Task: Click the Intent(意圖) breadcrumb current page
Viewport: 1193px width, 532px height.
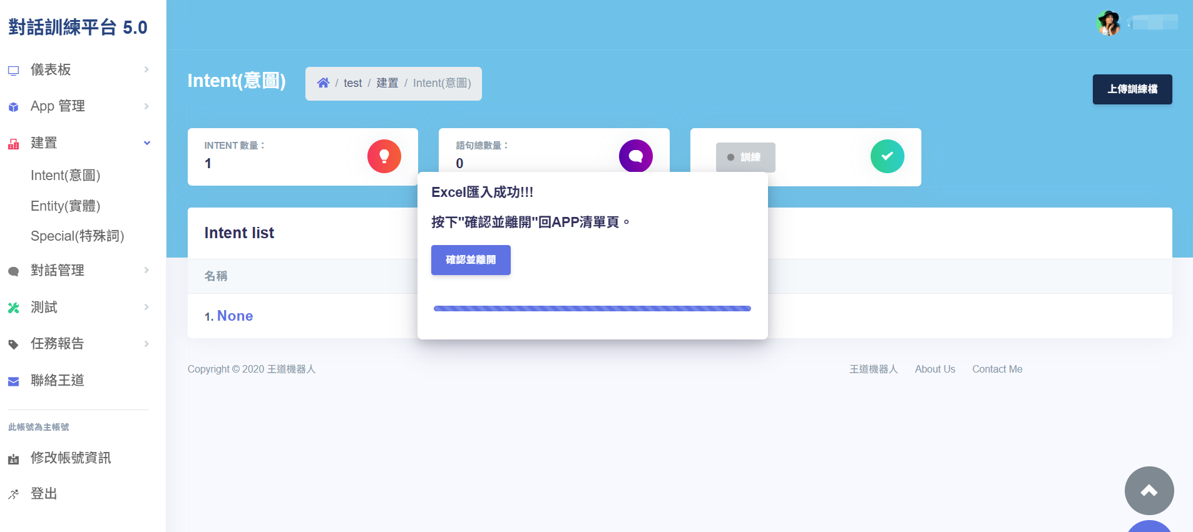Action: [442, 83]
